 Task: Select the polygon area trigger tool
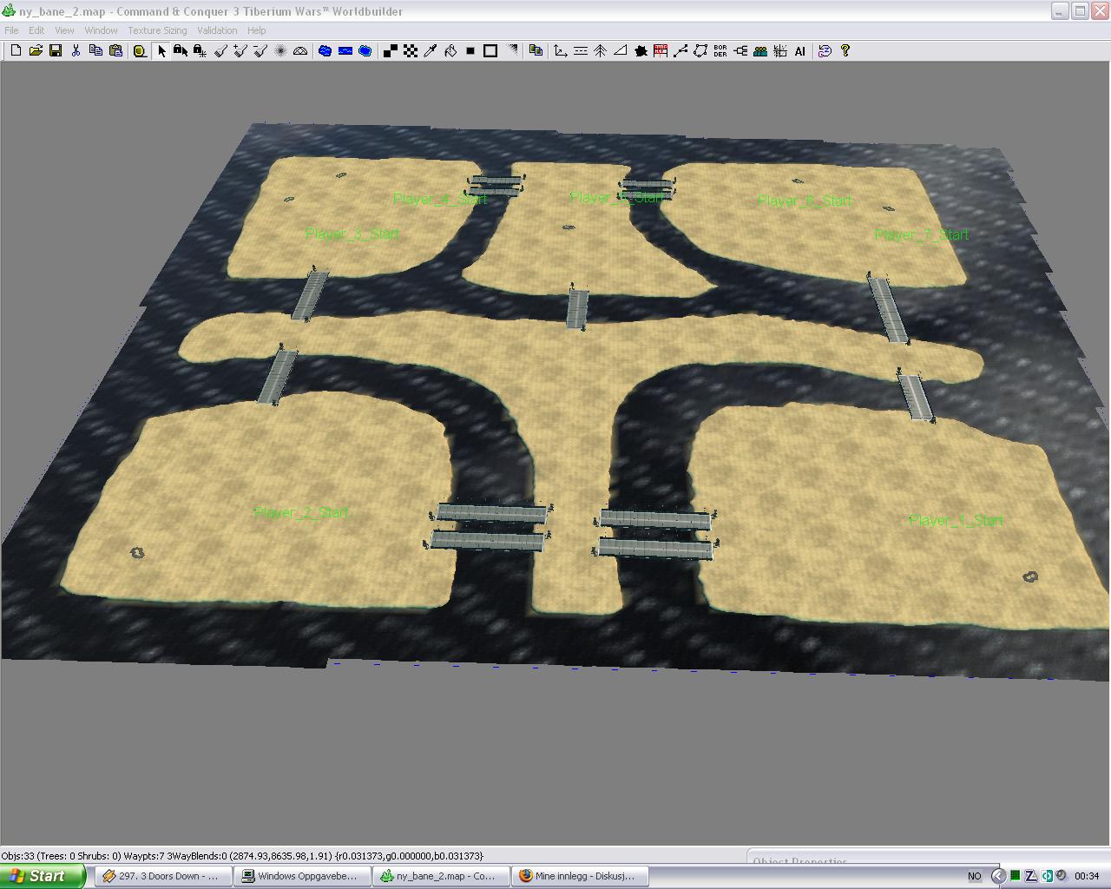click(x=700, y=51)
